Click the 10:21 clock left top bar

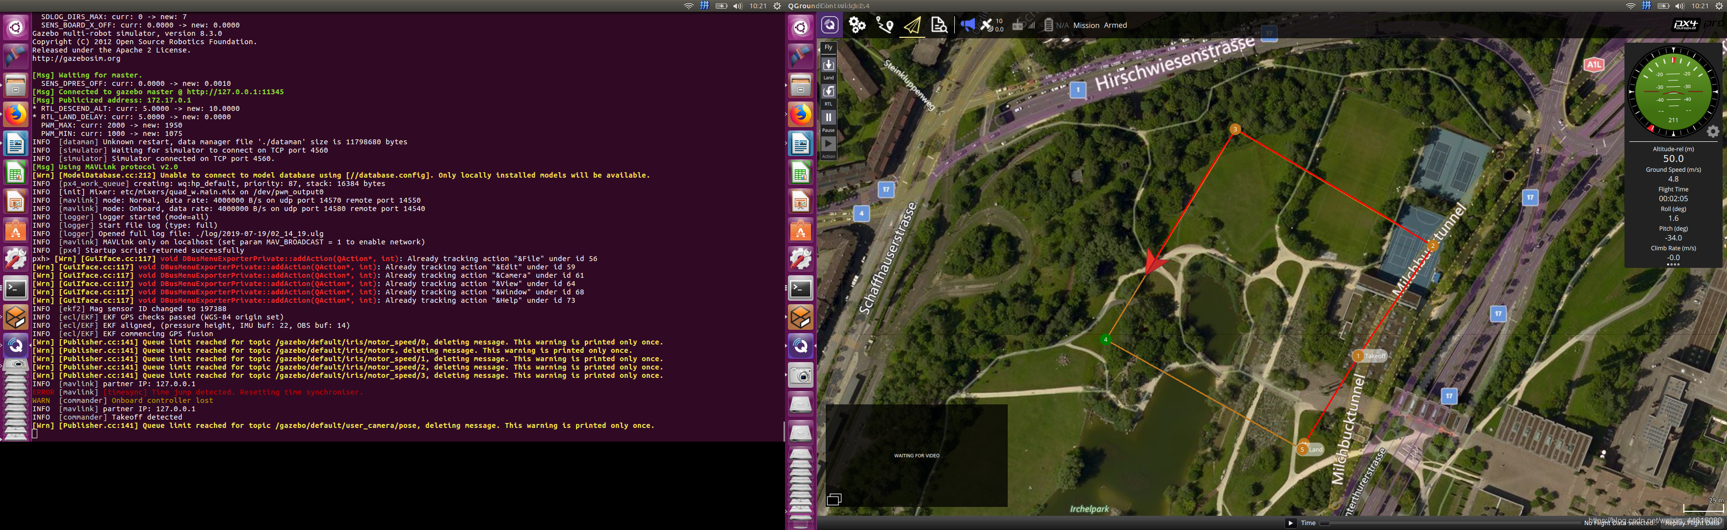[758, 5]
